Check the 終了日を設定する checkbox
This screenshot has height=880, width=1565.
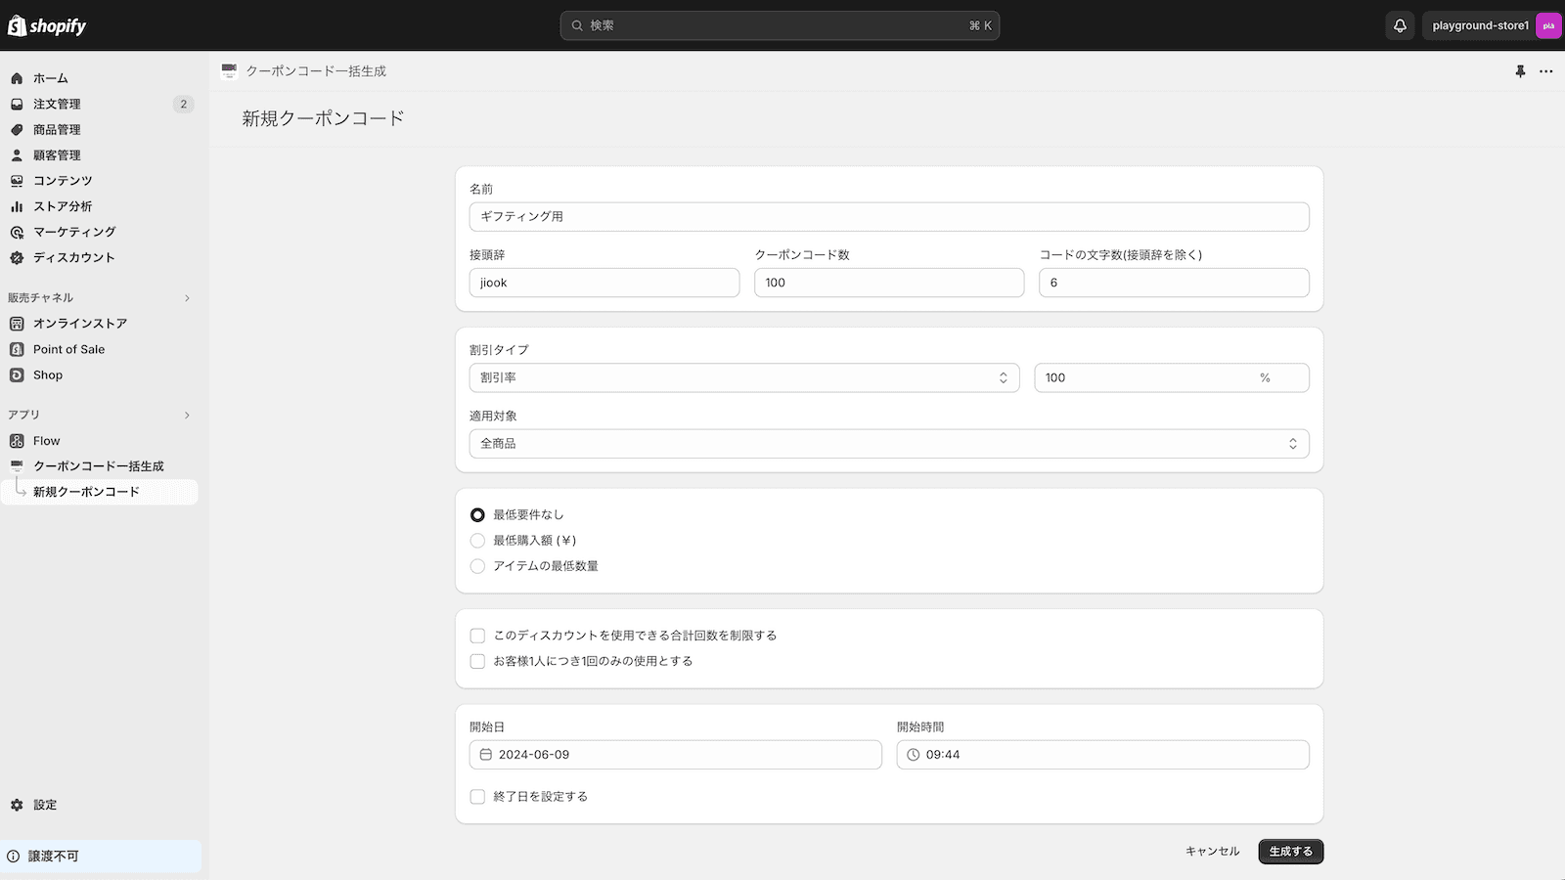477,797
